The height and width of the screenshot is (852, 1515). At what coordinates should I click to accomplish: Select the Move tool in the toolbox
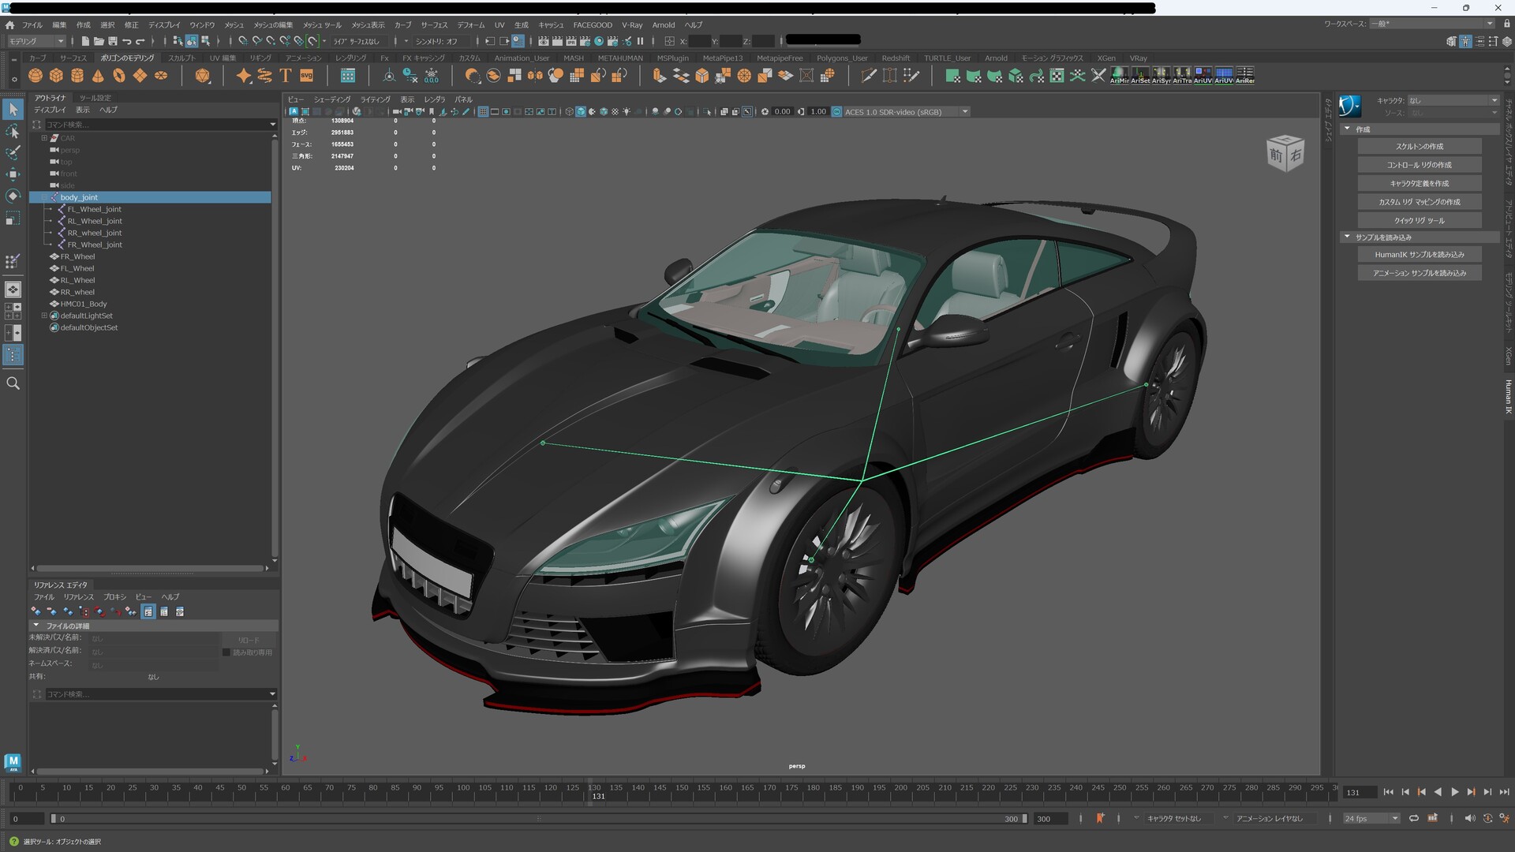point(13,175)
